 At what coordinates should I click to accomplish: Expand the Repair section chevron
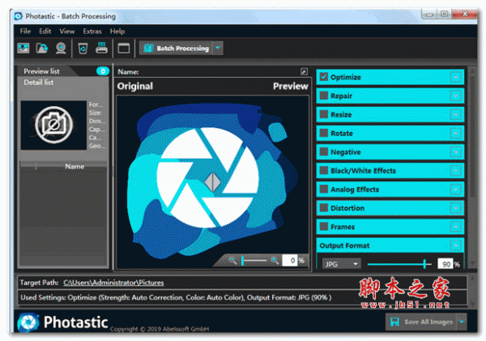pyautogui.click(x=455, y=96)
